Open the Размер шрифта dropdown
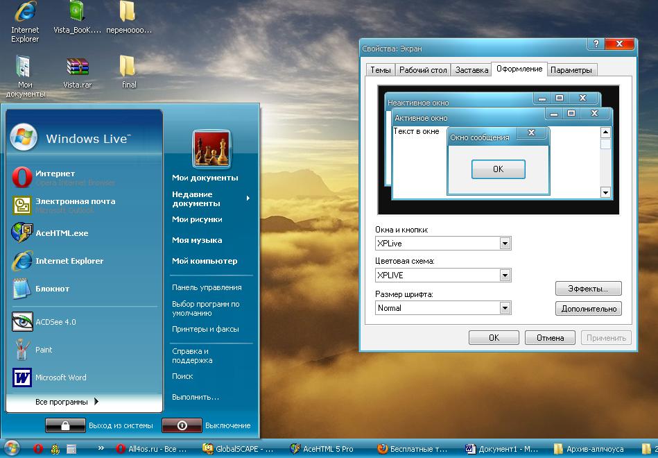Image resolution: width=658 pixels, height=458 pixels. [x=505, y=308]
